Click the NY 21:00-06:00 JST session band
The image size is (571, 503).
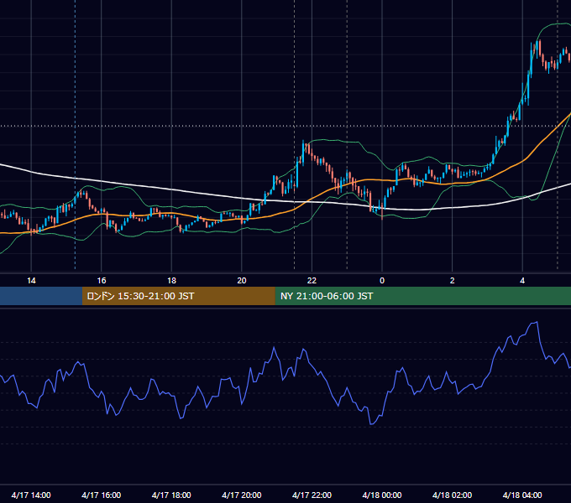[422, 296]
